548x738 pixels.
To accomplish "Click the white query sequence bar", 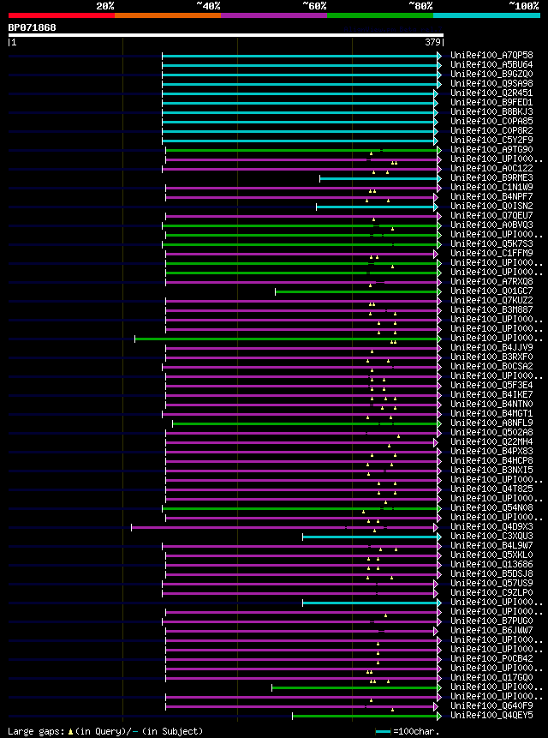I will (x=225, y=35).
